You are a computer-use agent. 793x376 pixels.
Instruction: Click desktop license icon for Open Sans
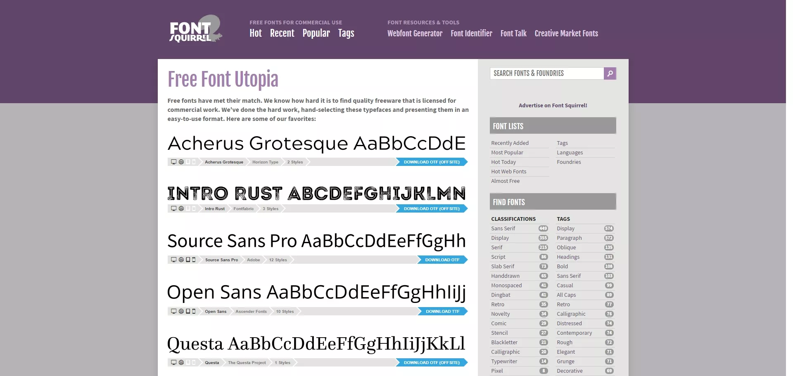pyautogui.click(x=174, y=311)
